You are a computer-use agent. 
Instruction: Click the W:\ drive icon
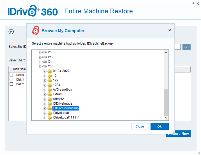(45, 57)
